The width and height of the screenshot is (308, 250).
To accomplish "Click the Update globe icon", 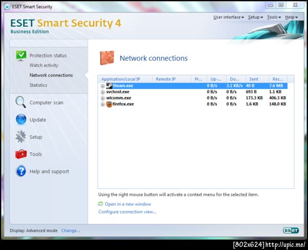I will (x=21, y=119).
